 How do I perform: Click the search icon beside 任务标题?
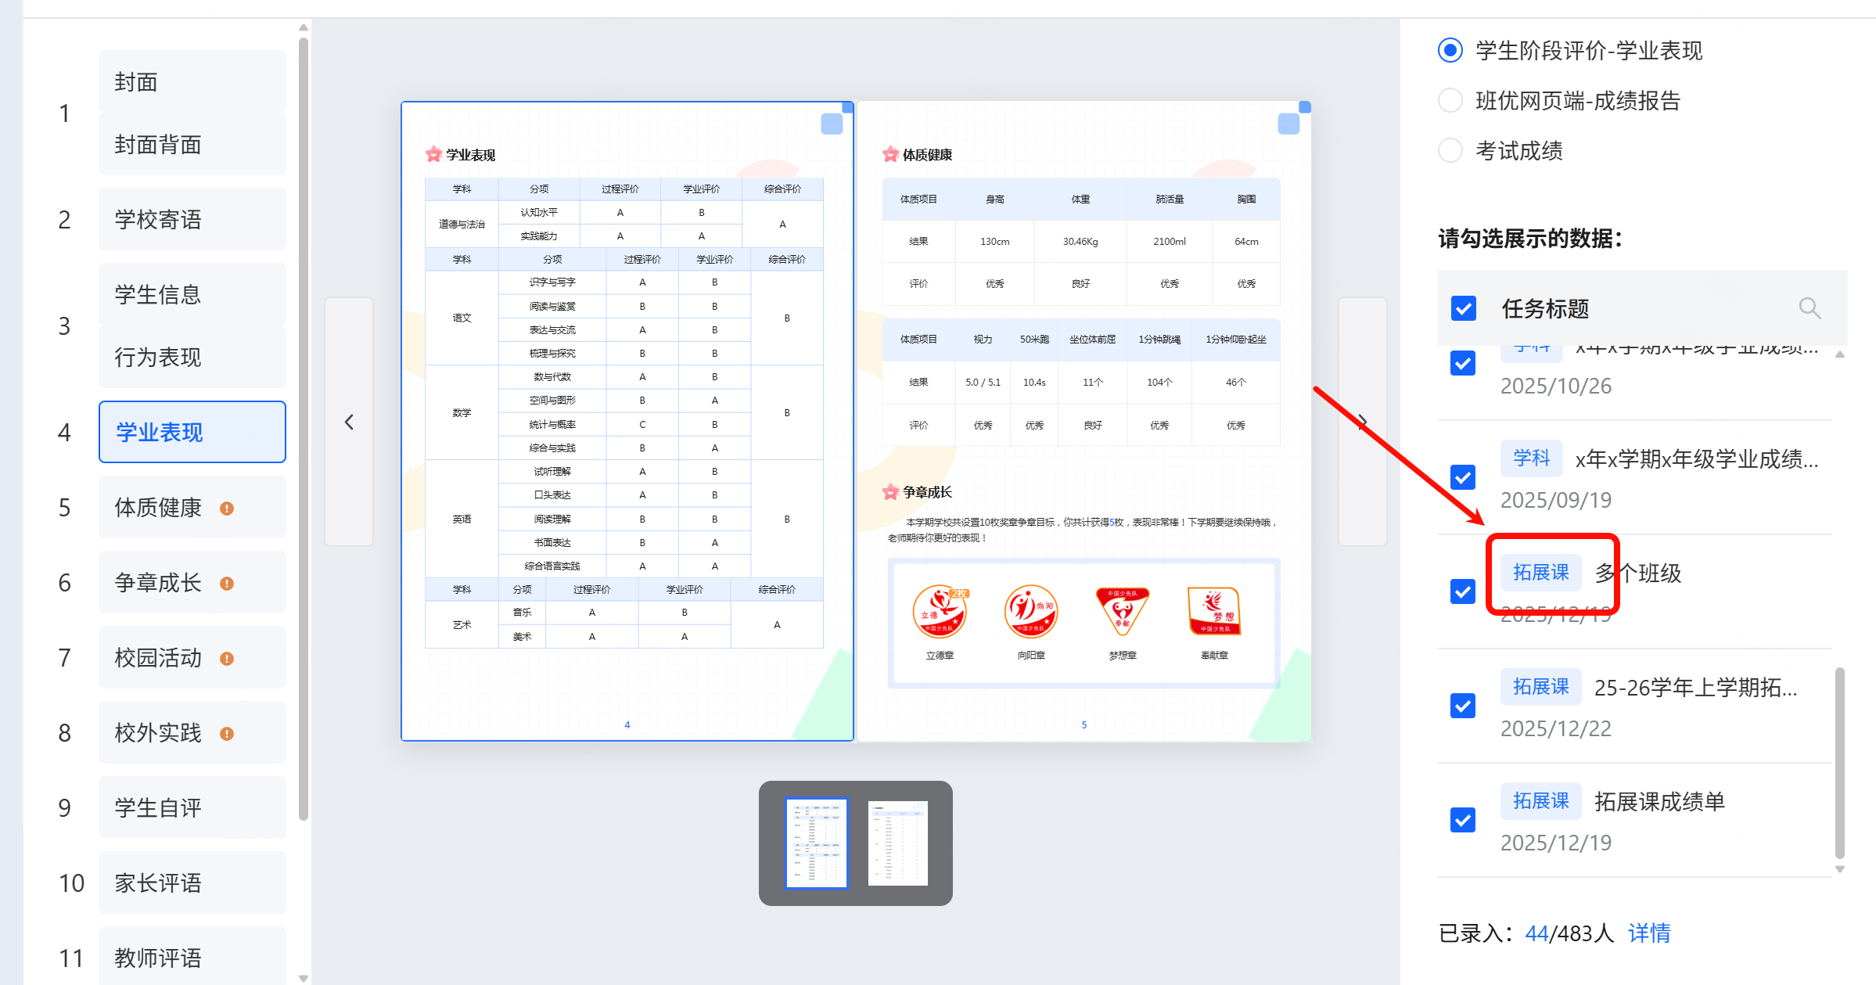[1809, 308]
